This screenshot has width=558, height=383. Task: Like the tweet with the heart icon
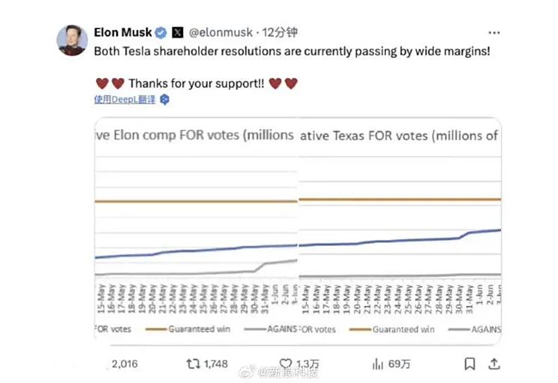[x=283, y=364]
